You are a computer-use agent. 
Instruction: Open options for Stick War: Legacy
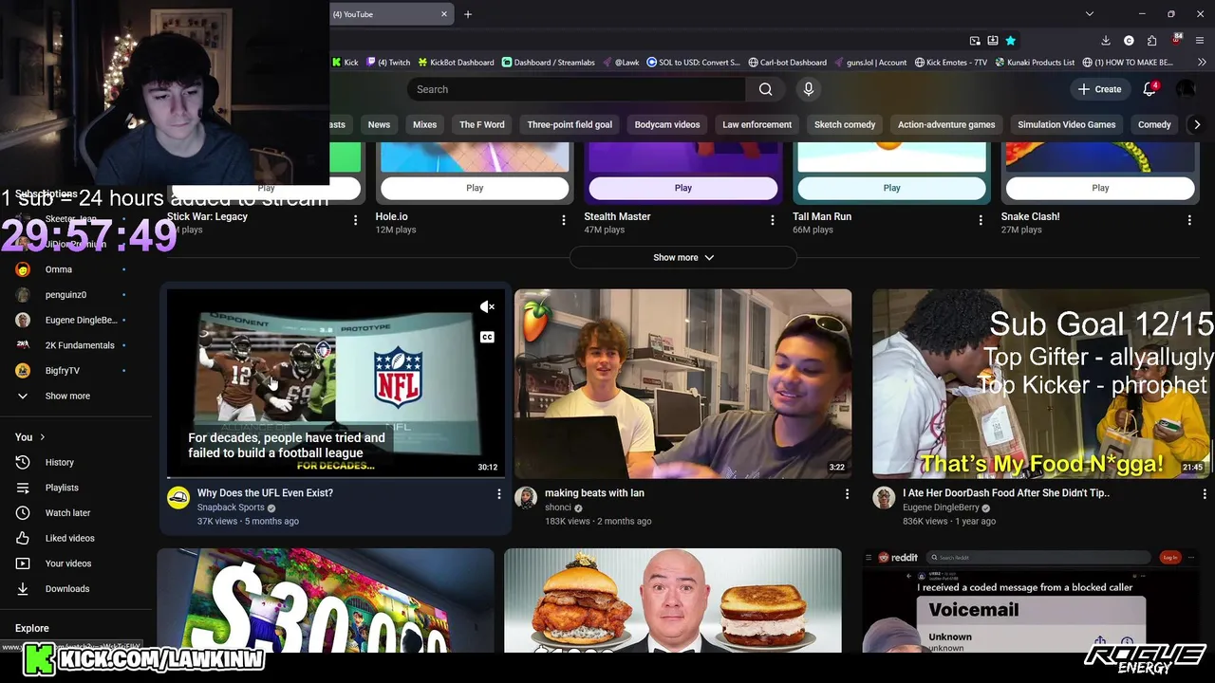[356, 220]
